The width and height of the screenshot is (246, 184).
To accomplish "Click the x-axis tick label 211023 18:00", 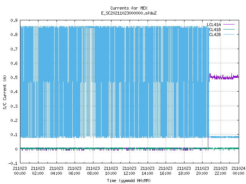I will [x=184, y=171].
